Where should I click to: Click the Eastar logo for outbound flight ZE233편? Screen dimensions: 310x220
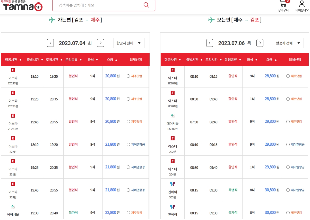(x=13, y=116)
